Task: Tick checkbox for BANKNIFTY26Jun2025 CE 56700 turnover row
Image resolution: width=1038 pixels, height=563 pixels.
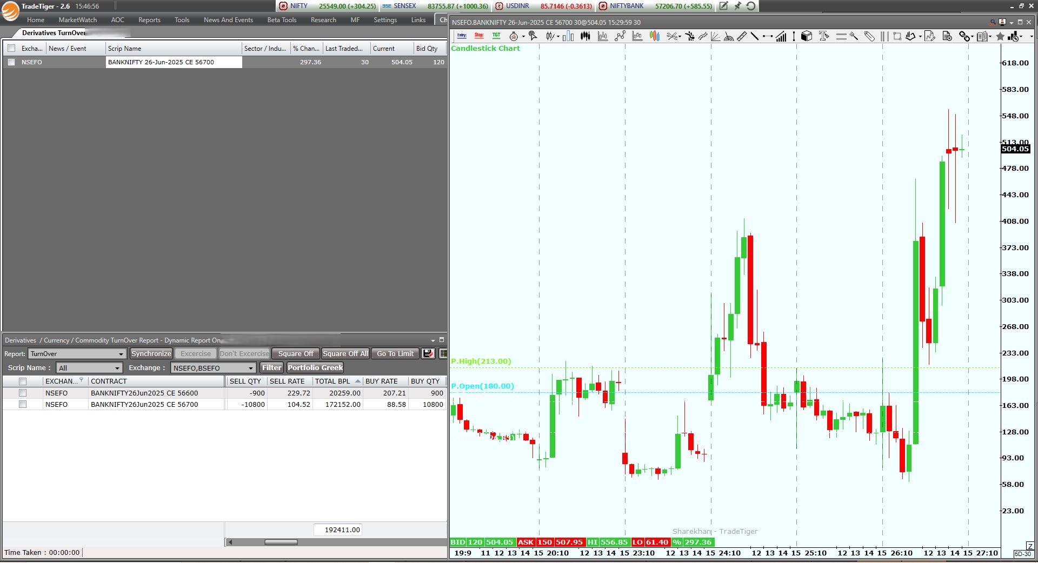Action: [23, 404]
